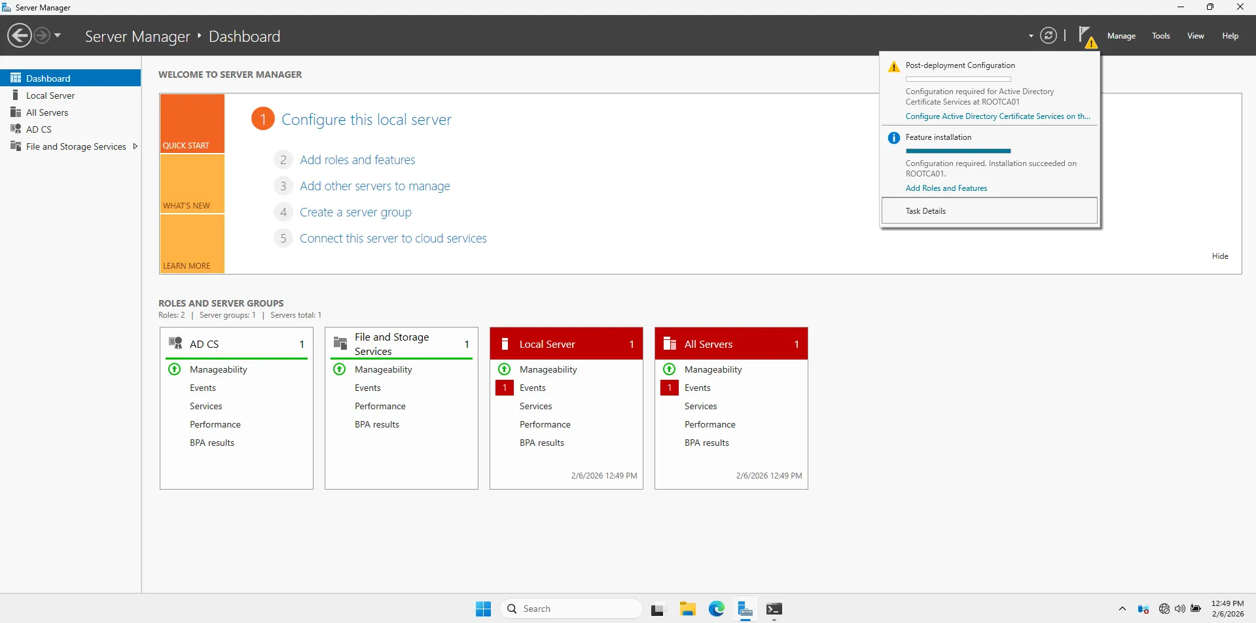This screenshot has height=623, width=1256.
Task: Show hidden system tray icons
Action: click(1122, 609)
